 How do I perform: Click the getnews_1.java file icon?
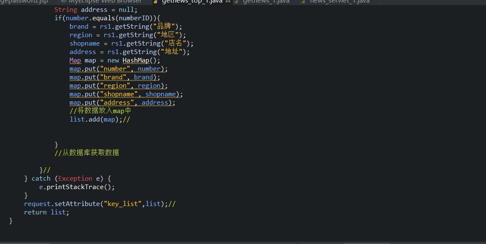pos(237,2)
